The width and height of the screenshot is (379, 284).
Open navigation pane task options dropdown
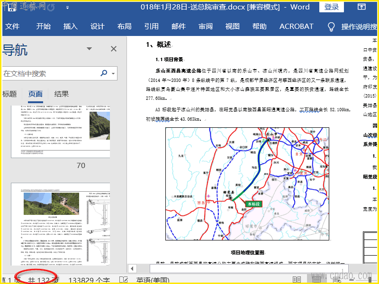pos(89,49)
